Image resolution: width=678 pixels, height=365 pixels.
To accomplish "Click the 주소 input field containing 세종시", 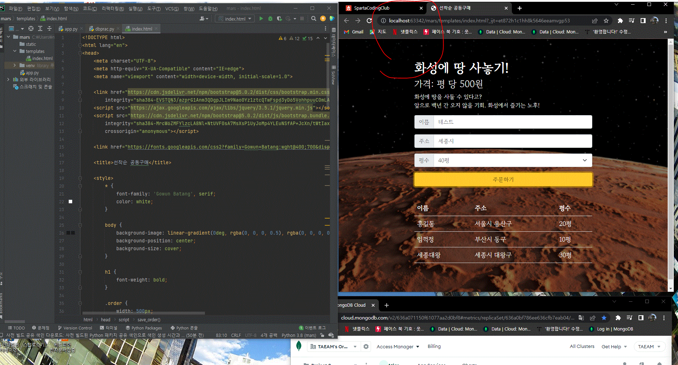I will [x=513, y=141].
